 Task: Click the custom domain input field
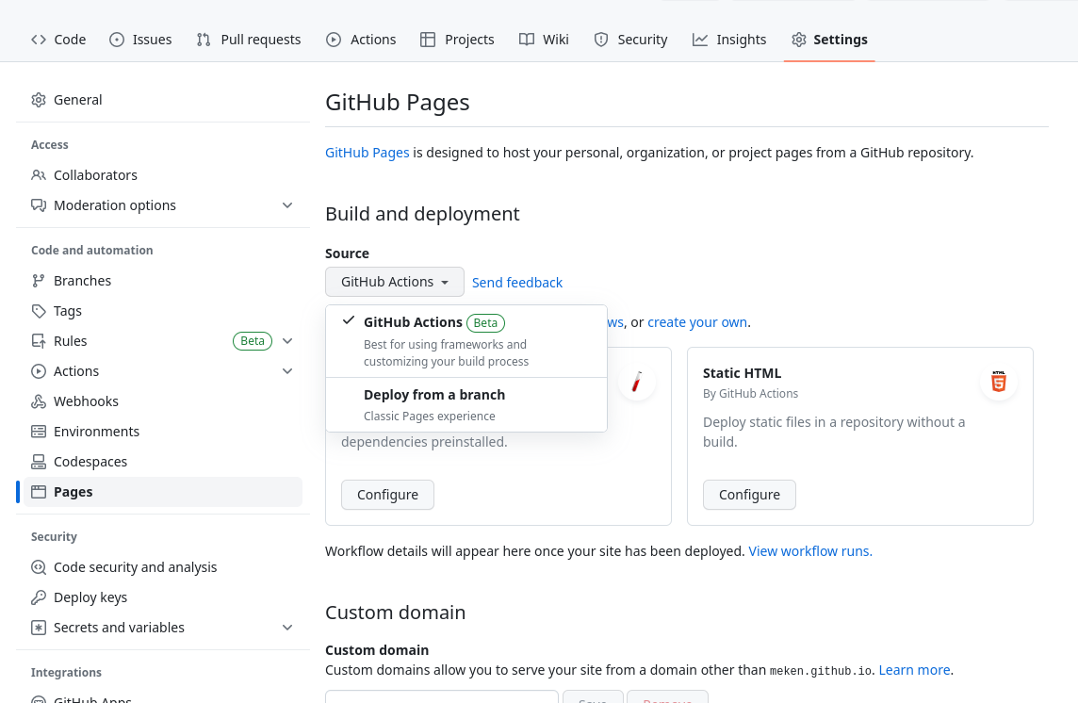pos(441,698)
